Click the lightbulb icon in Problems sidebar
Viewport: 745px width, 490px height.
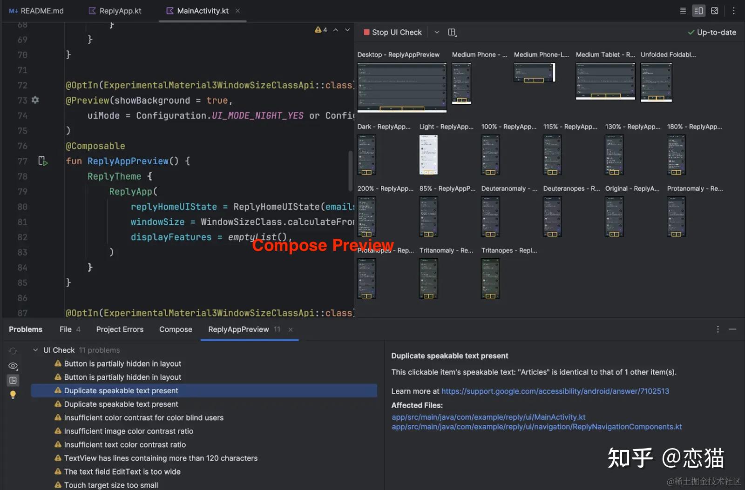click(13, 395)
